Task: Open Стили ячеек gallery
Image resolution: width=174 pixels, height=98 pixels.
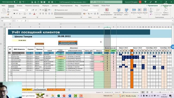Action: point(126,12)
